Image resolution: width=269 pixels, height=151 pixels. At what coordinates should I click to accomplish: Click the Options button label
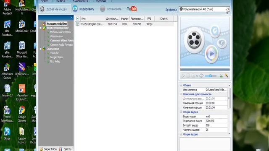tap(67, 149)
